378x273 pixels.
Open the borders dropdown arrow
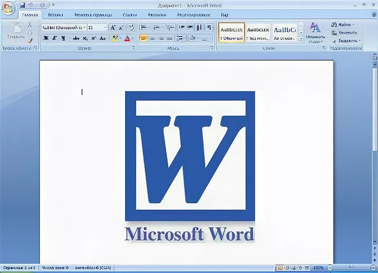(210, 38)
